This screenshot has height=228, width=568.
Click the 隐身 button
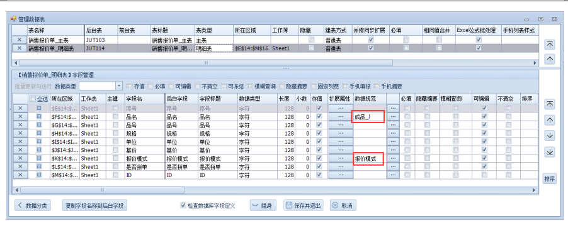tap(263, 205)
